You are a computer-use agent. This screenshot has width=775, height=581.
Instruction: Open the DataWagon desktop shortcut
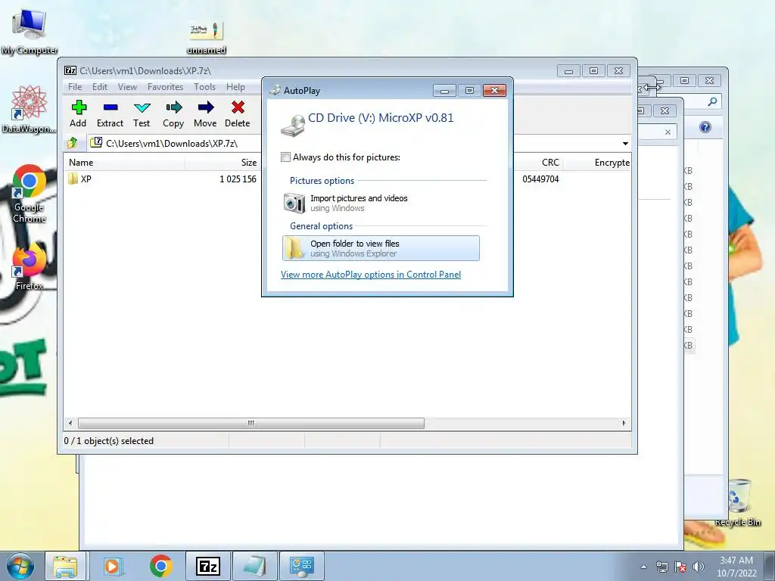(x=29, y=109)
